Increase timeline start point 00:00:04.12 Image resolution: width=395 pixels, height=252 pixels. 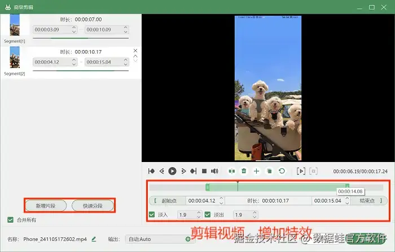point(221,199)
